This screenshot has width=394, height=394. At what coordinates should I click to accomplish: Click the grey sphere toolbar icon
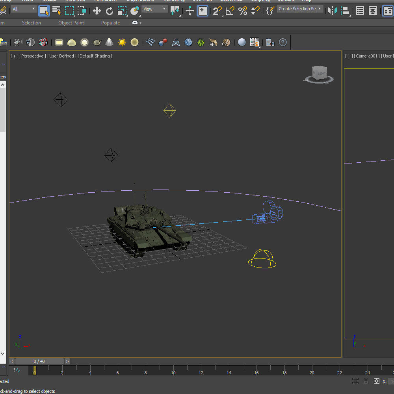point(242,42)
